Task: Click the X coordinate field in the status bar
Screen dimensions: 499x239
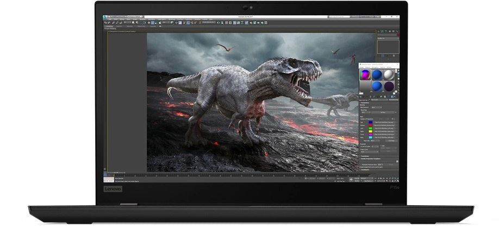Action: click(311, 178)
